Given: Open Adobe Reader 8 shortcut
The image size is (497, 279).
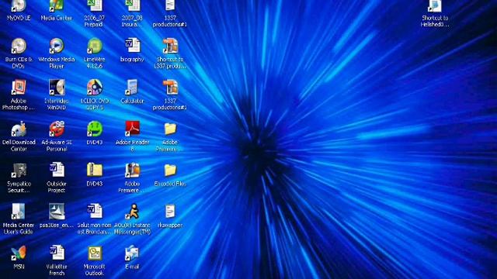Looking at the screenshot, I should pos(133,129).
